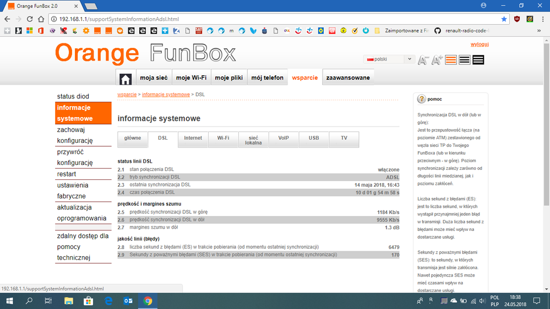Switch to the Wi-Fi information tab
The width and height of the screenshot is (550, 309).
click(x=223, y=138)
